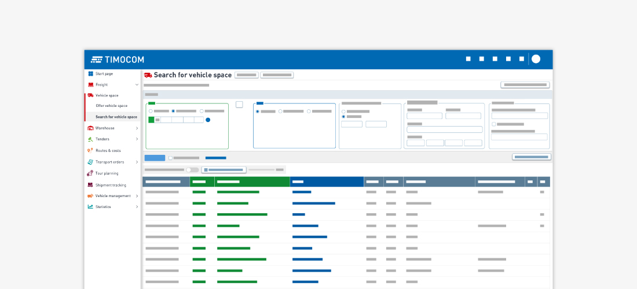Open Routes & costs icon
The height and width of the screenshot is (289, 637).
click(90, 150)
